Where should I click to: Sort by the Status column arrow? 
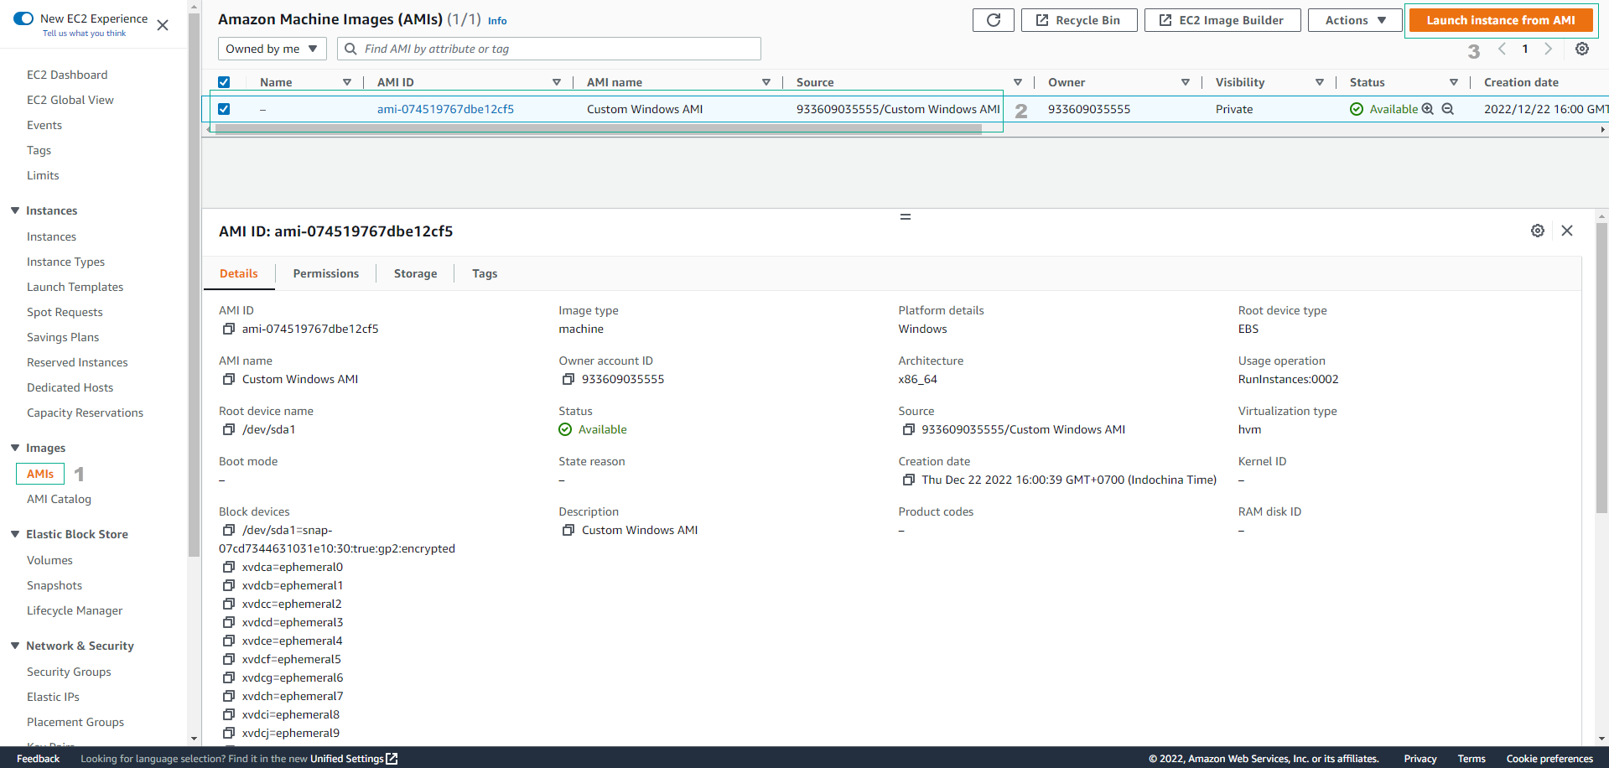point(1454,82)
